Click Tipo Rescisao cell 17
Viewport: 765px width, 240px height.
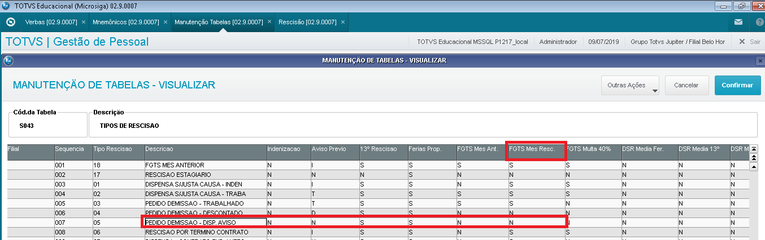pyautogui.click(x=119, y=175)
